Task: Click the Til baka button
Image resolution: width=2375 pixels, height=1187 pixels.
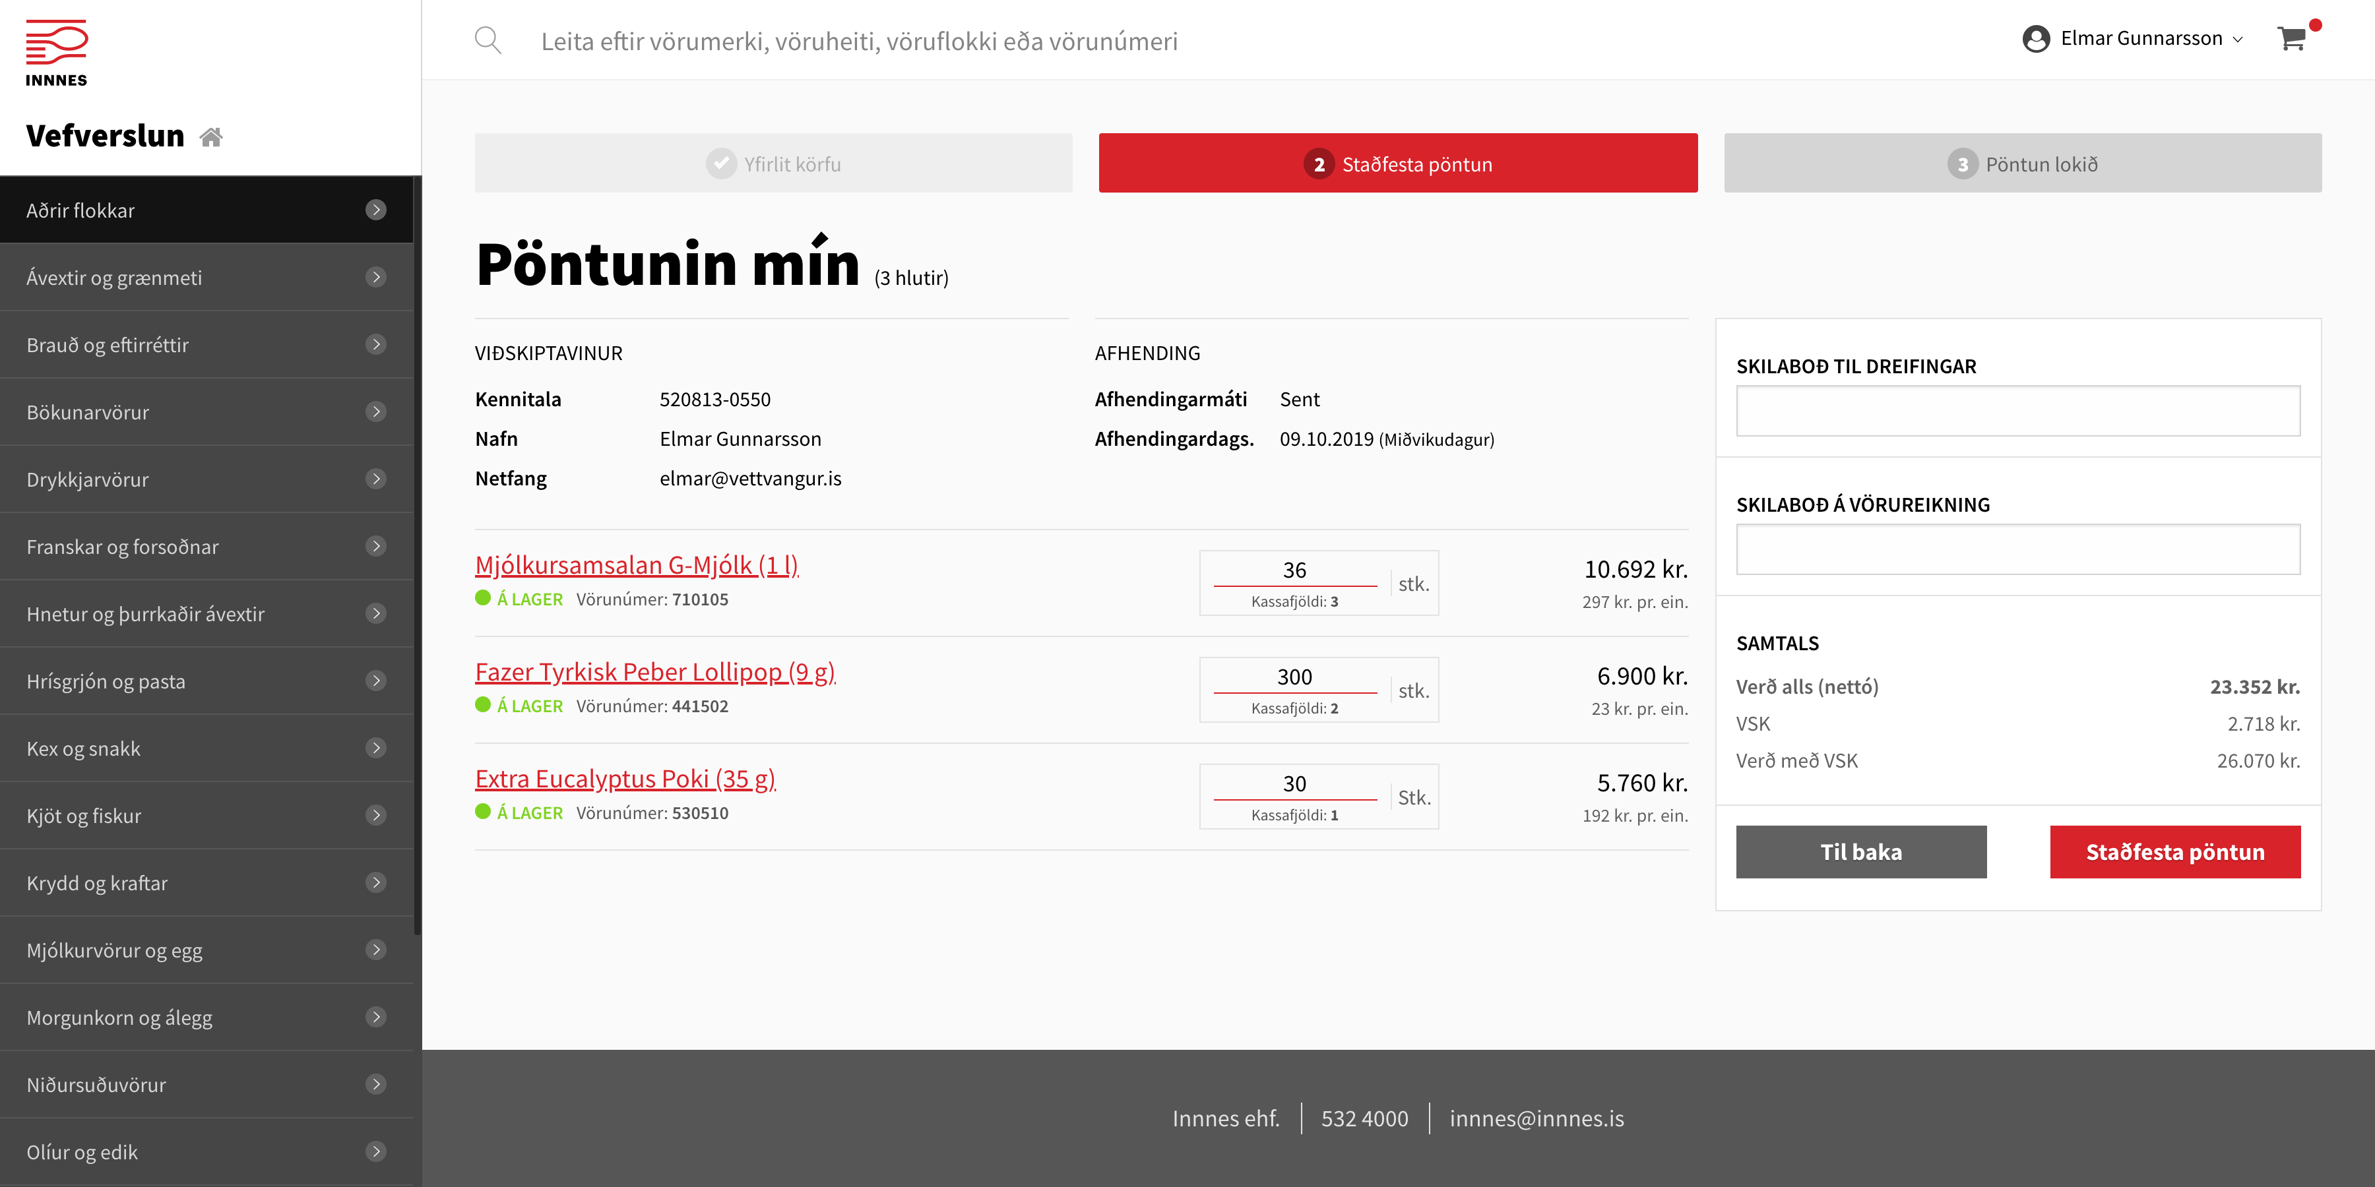Action: [1860, 851]
